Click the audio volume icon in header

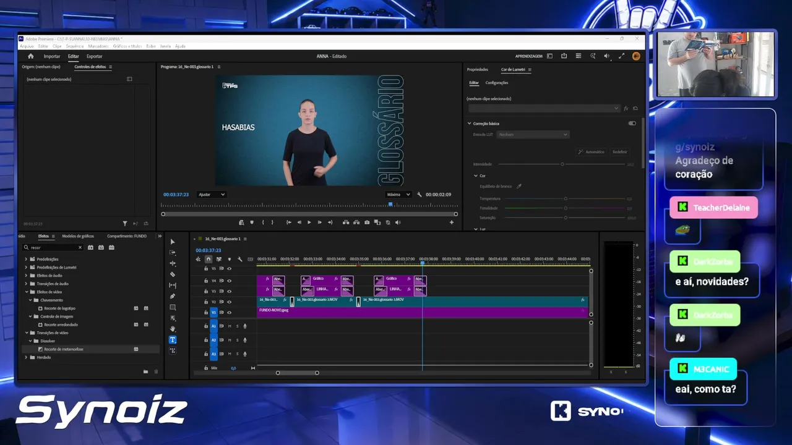(607, 56)
